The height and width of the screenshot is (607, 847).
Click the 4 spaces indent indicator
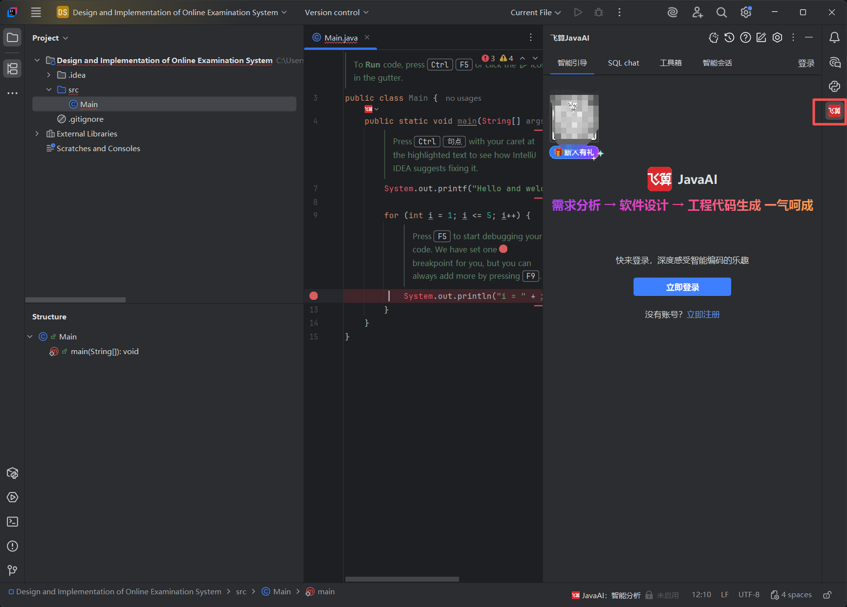pos(791,595)
